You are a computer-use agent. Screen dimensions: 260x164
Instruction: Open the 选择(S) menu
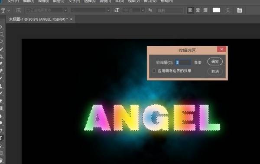click(x=90, y=1)
